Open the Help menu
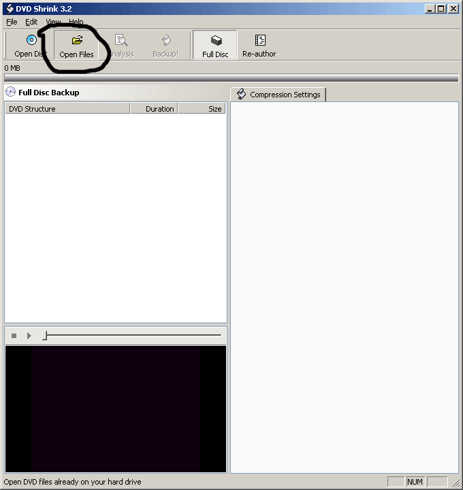The image size is (463, 490). 76,22
